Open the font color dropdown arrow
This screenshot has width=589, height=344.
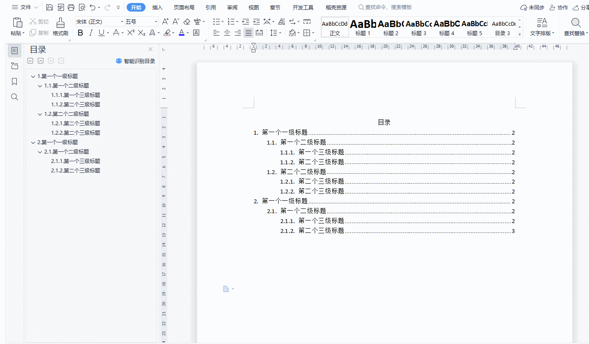pos(188,33)
